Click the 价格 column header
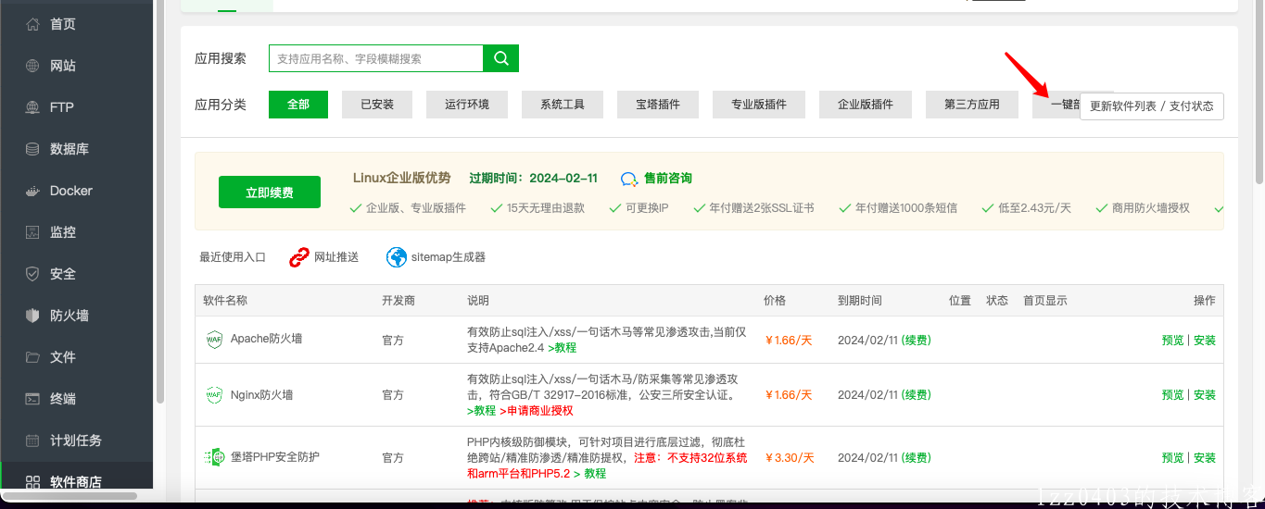The image size is (1265, 509). (775, 301)
